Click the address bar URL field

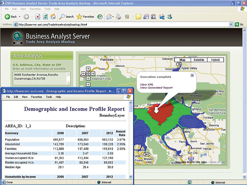(121, 24)
